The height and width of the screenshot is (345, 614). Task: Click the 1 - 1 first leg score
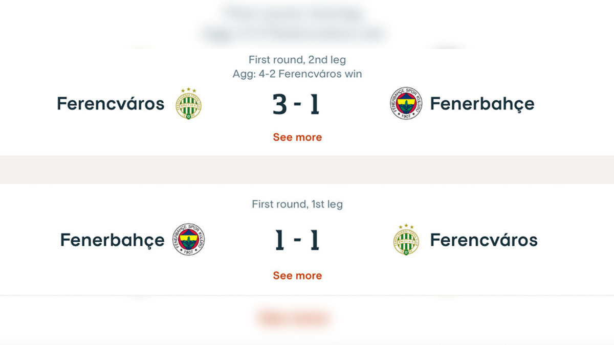click(x=297, y=240)
